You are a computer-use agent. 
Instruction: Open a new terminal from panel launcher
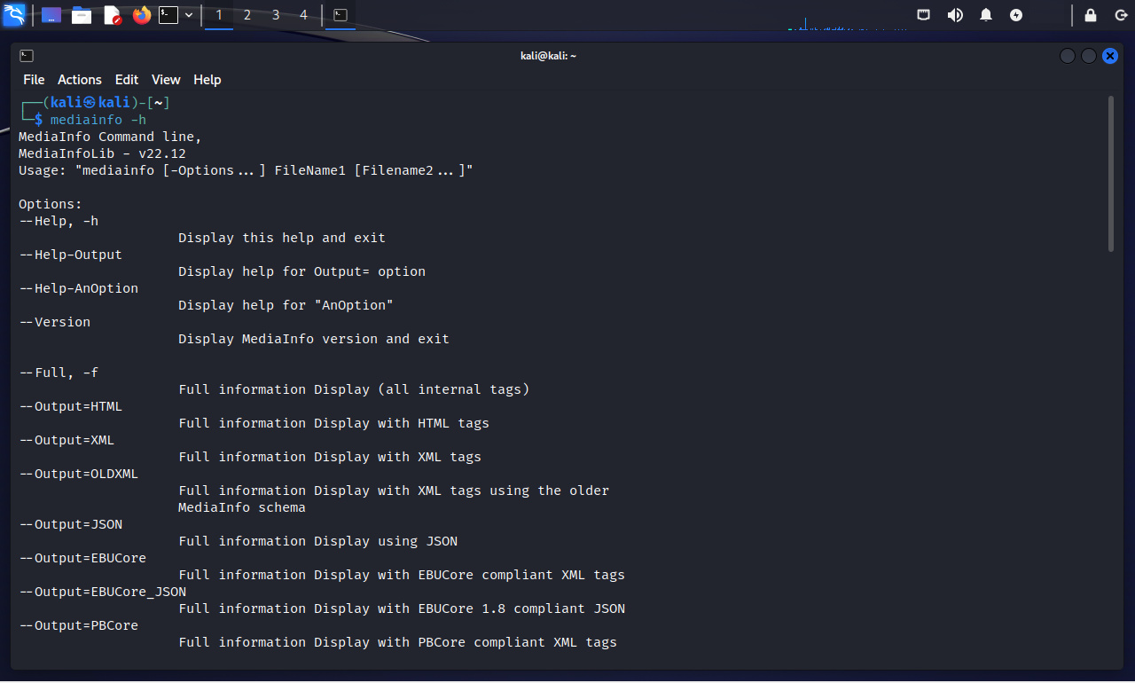click(x=168, y=15)
